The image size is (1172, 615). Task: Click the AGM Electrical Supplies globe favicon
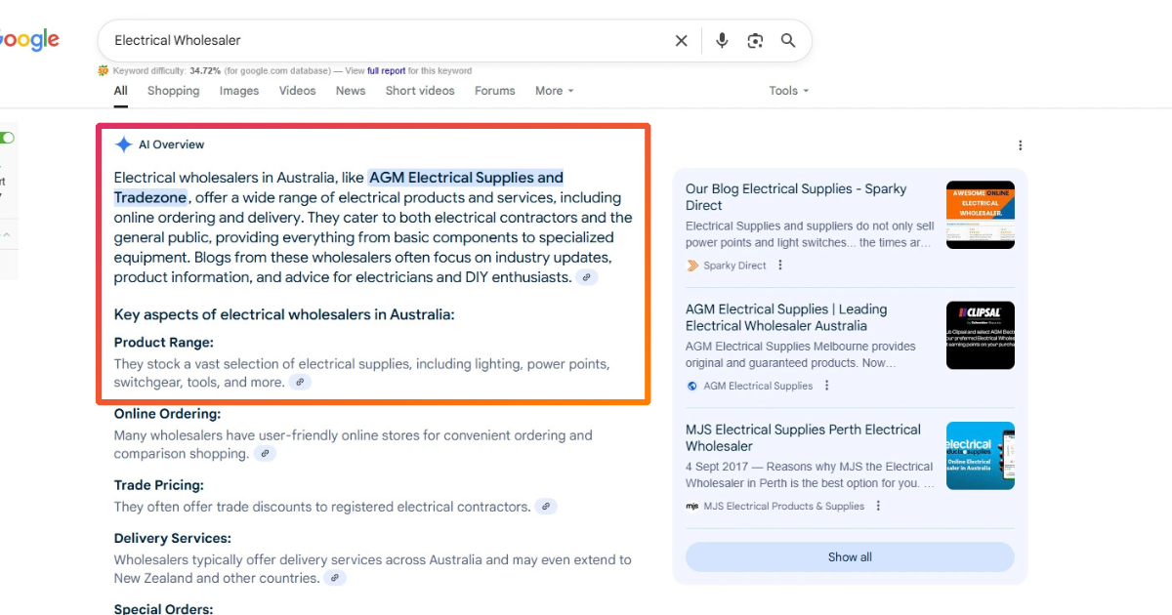click(692, 386)
